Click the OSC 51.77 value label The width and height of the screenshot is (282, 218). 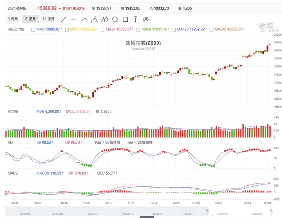(x=107, y=173)
